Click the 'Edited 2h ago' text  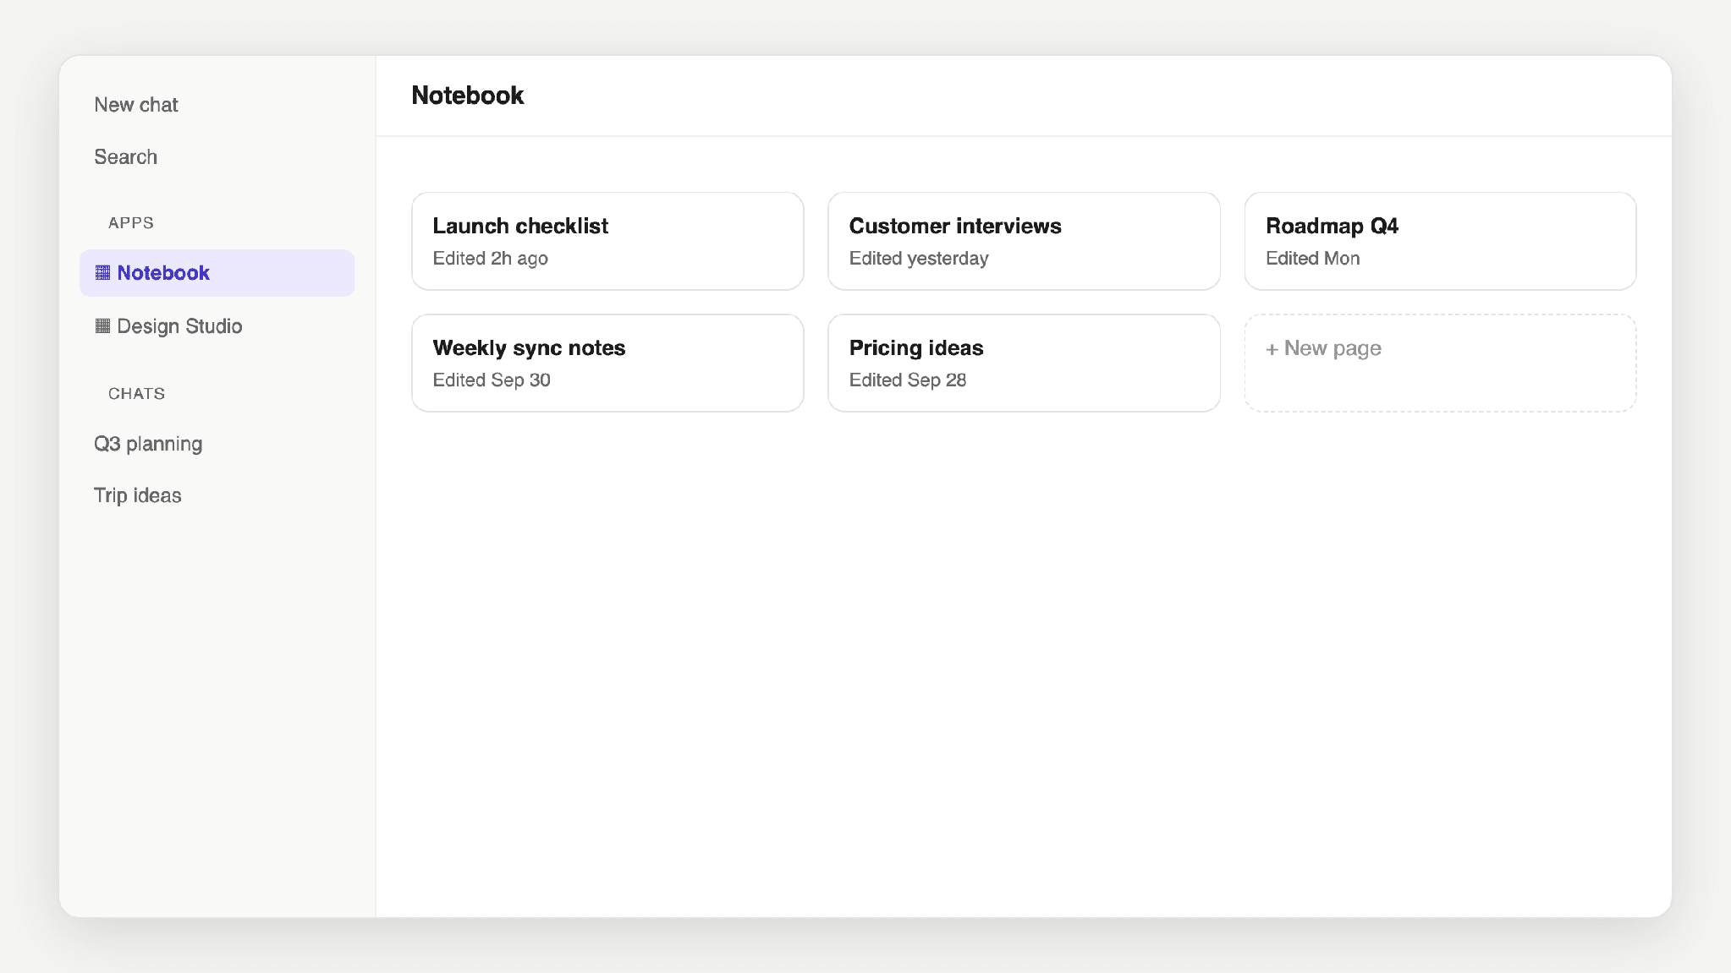tap(491, 259)
